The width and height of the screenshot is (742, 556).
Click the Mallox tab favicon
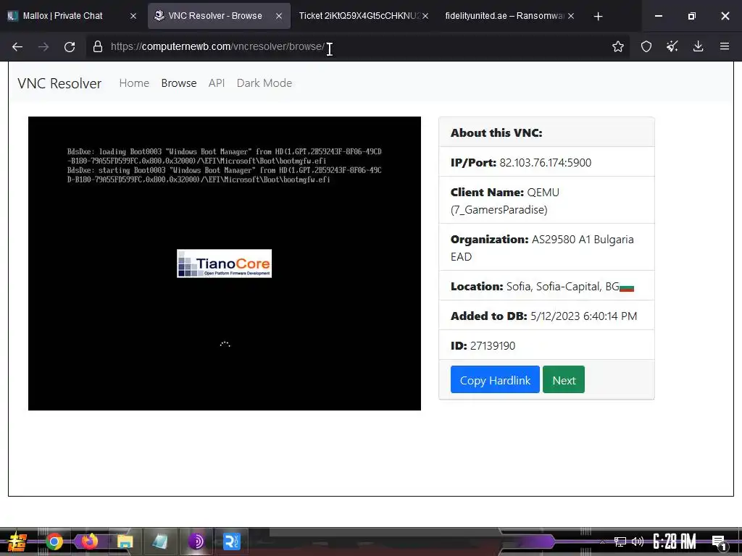point(13,16)
